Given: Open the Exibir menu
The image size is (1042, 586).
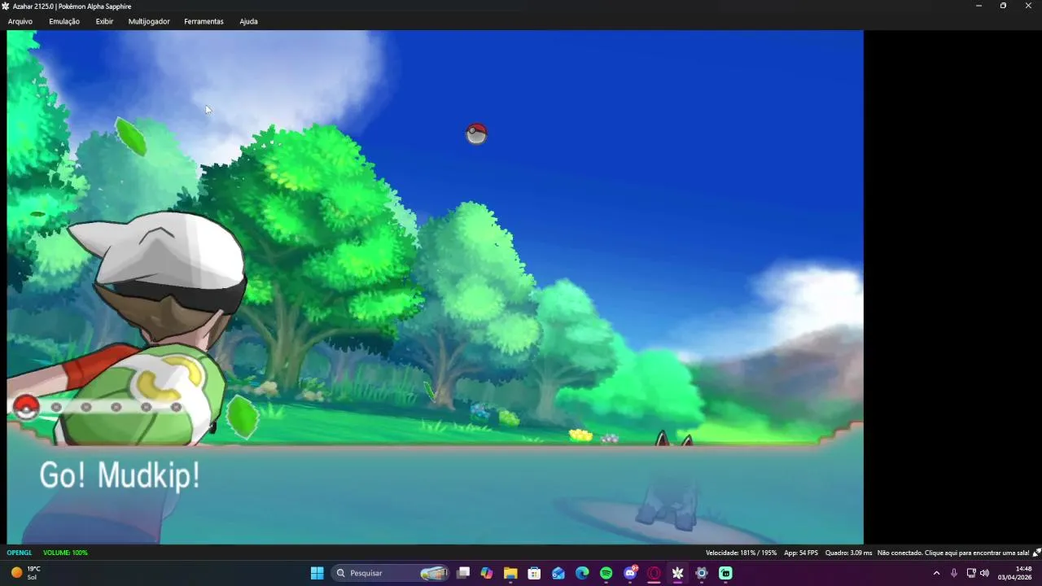Looking at the screenshot, I should point(104,21).
